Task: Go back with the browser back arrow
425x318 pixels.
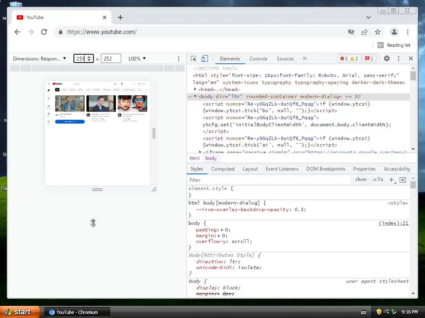Action: tap(17, 32)
